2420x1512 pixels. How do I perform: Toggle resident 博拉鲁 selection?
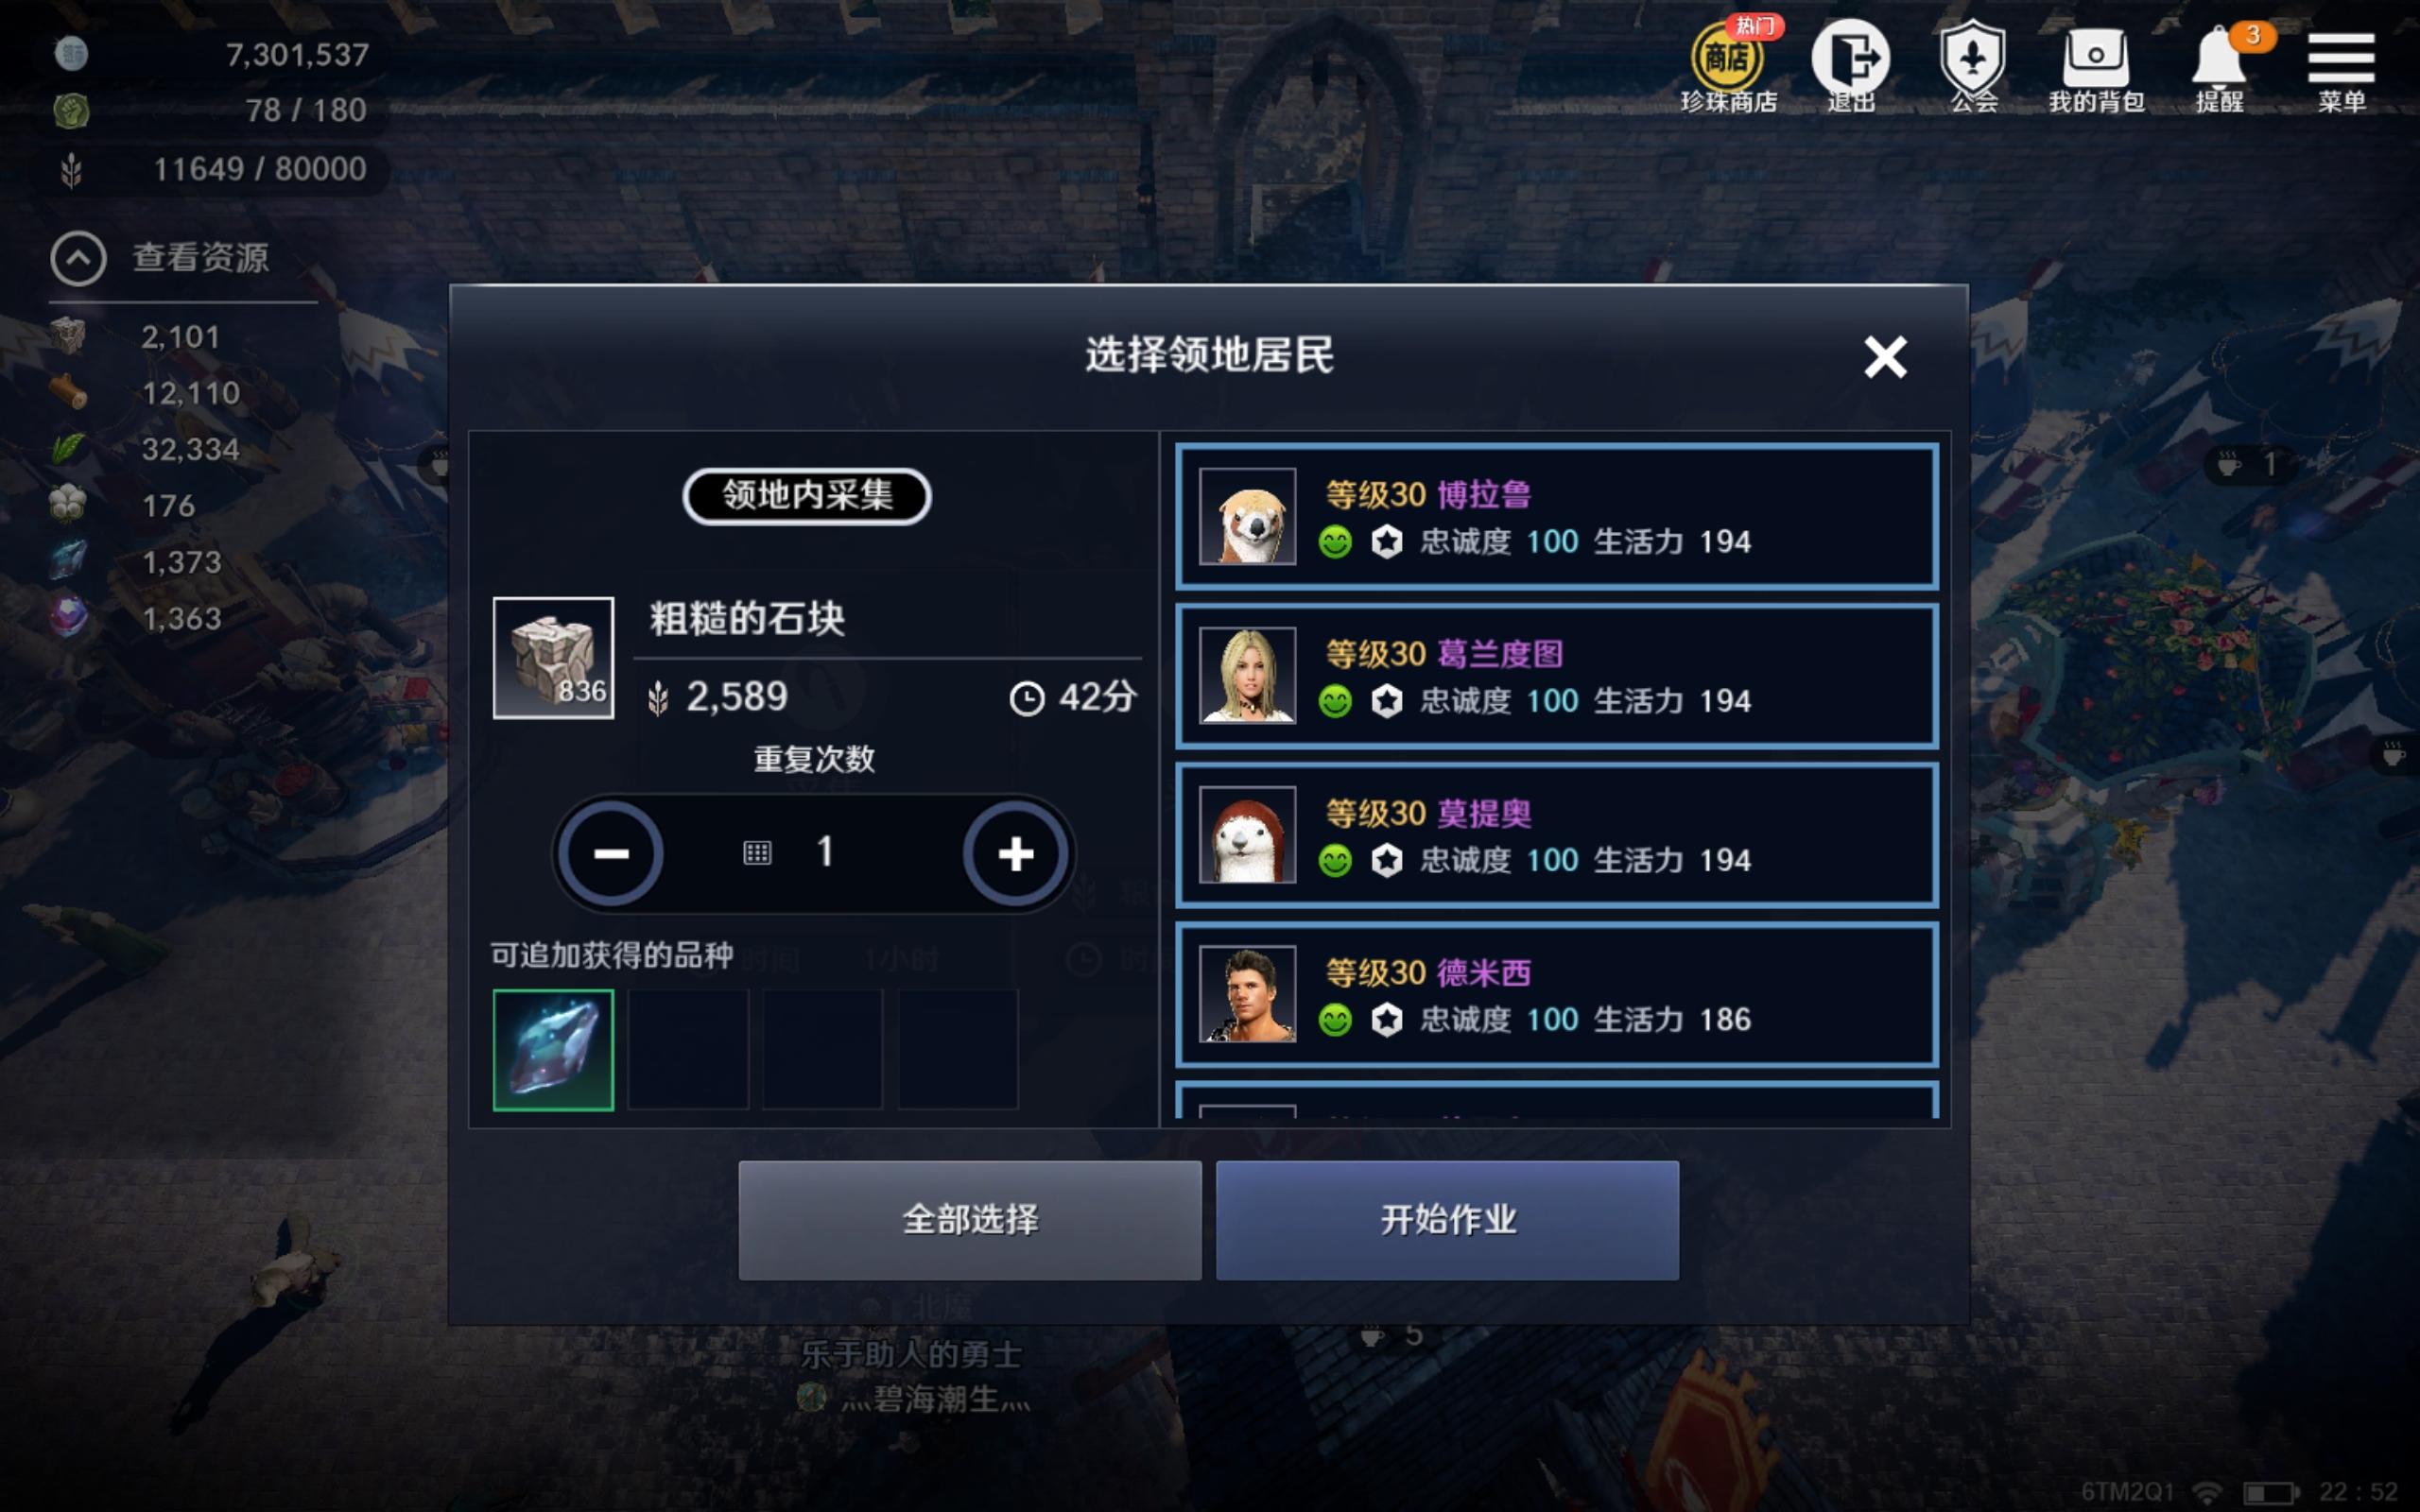(1557, 516)
